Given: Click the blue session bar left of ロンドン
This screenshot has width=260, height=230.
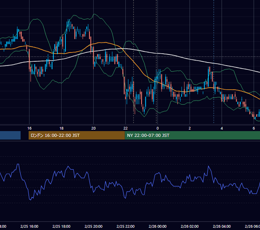Looking at the screenshot, I should pos(10,135).
